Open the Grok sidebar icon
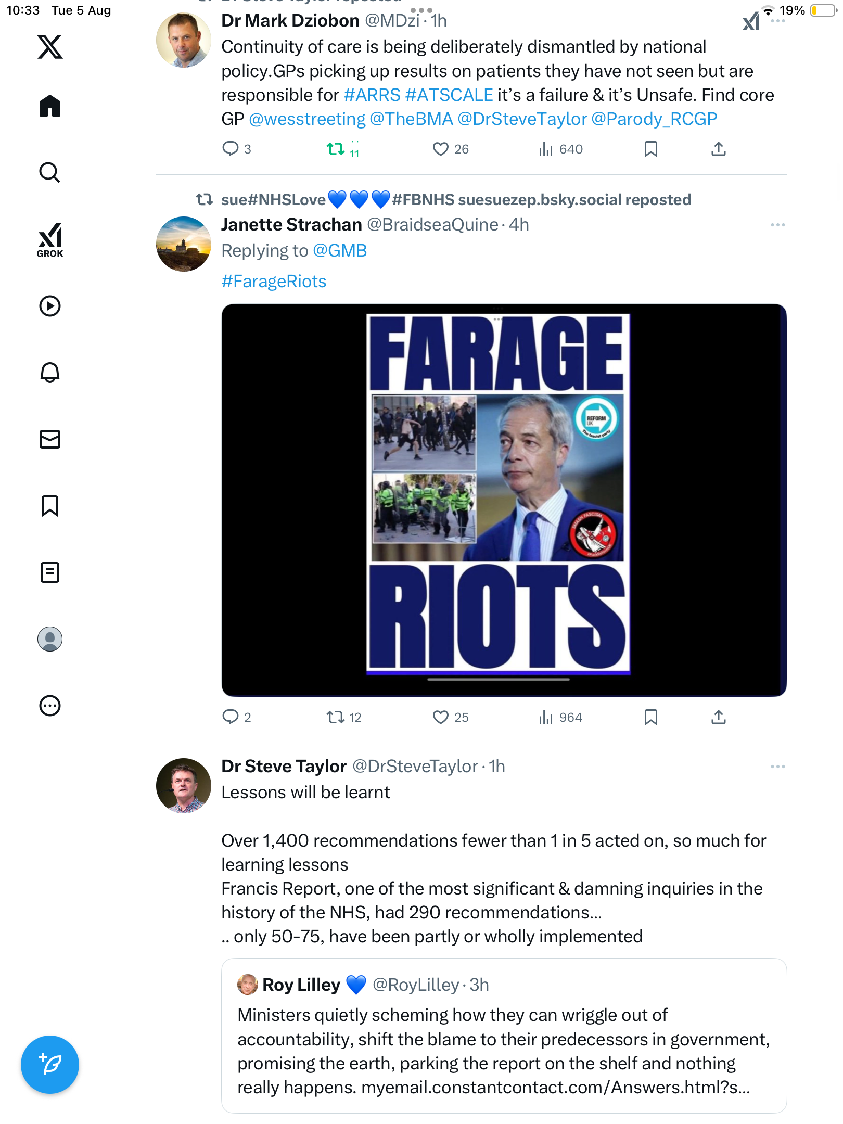This screenshot has height=1124, width=843. [x=50, y=240]
